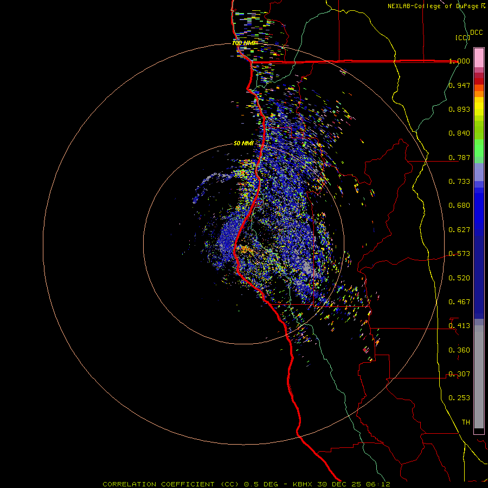This screenshot has height=488, width=488.
Task: Click the 0.947 scale value
Action: click(459, 85)
